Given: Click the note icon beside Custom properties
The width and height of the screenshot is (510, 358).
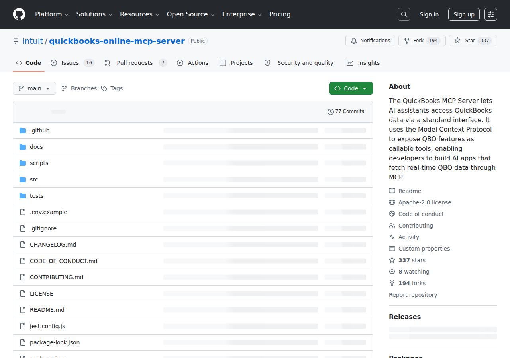Looking at the screenshot, I should point(392,249).
